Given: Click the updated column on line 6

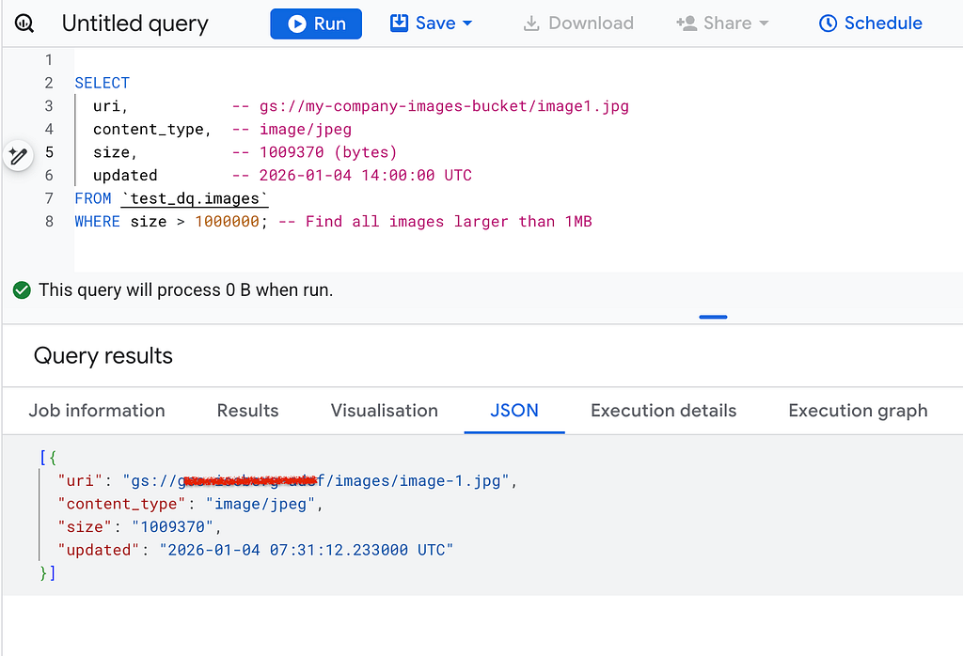Looking at the screenshot, I should (125, 176).
